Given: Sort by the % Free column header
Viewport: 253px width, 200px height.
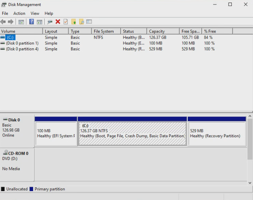Looking at the screenshot, I should point(217,31).
